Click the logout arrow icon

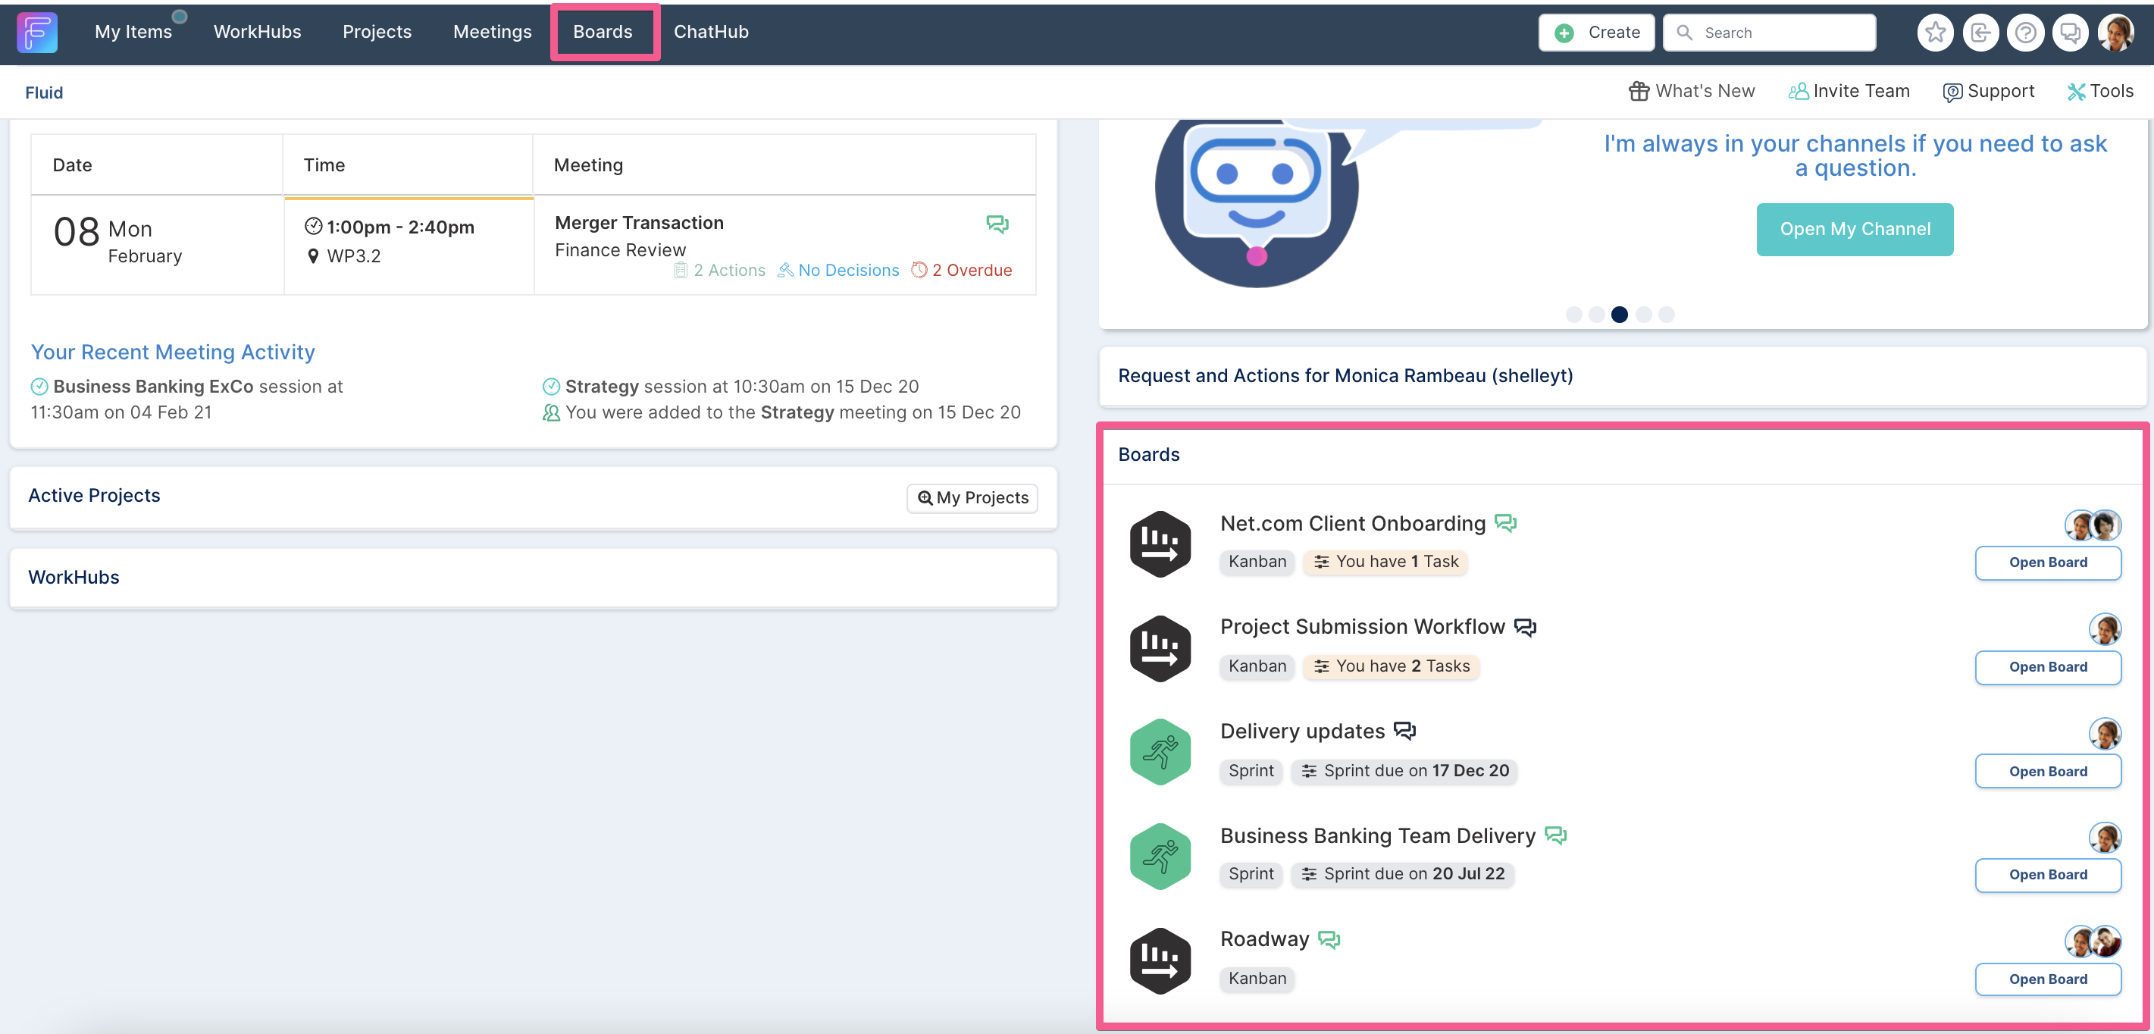[1980, 33]
